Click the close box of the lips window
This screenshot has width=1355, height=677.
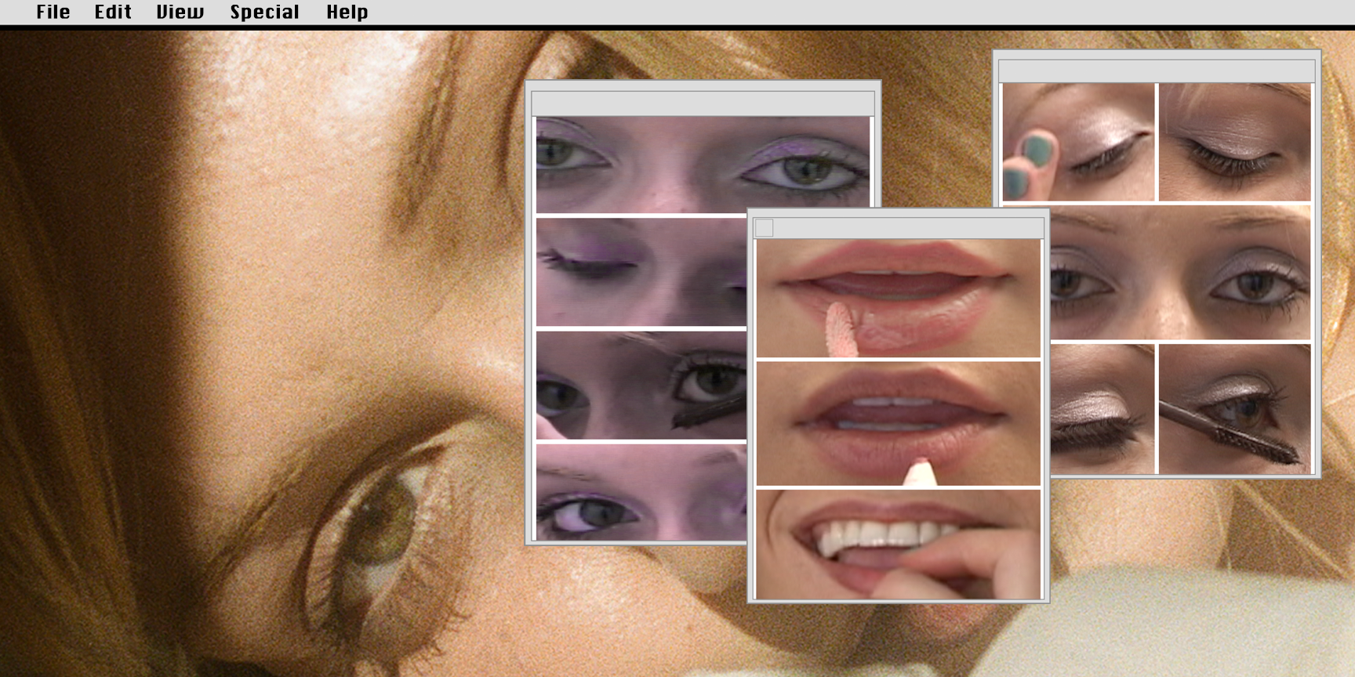[764, 228]
